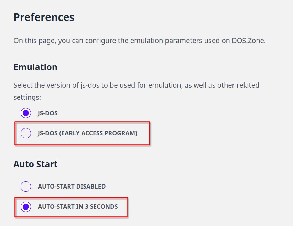Click the Auto Start section heading

[x=35, y=164]
